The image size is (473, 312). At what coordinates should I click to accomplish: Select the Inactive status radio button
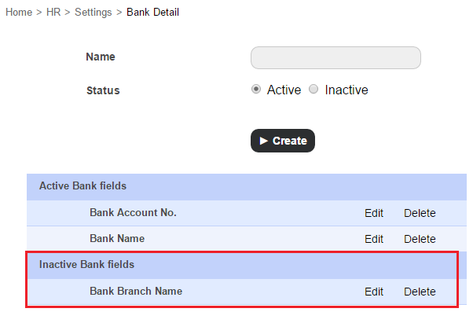coord(313,90)
